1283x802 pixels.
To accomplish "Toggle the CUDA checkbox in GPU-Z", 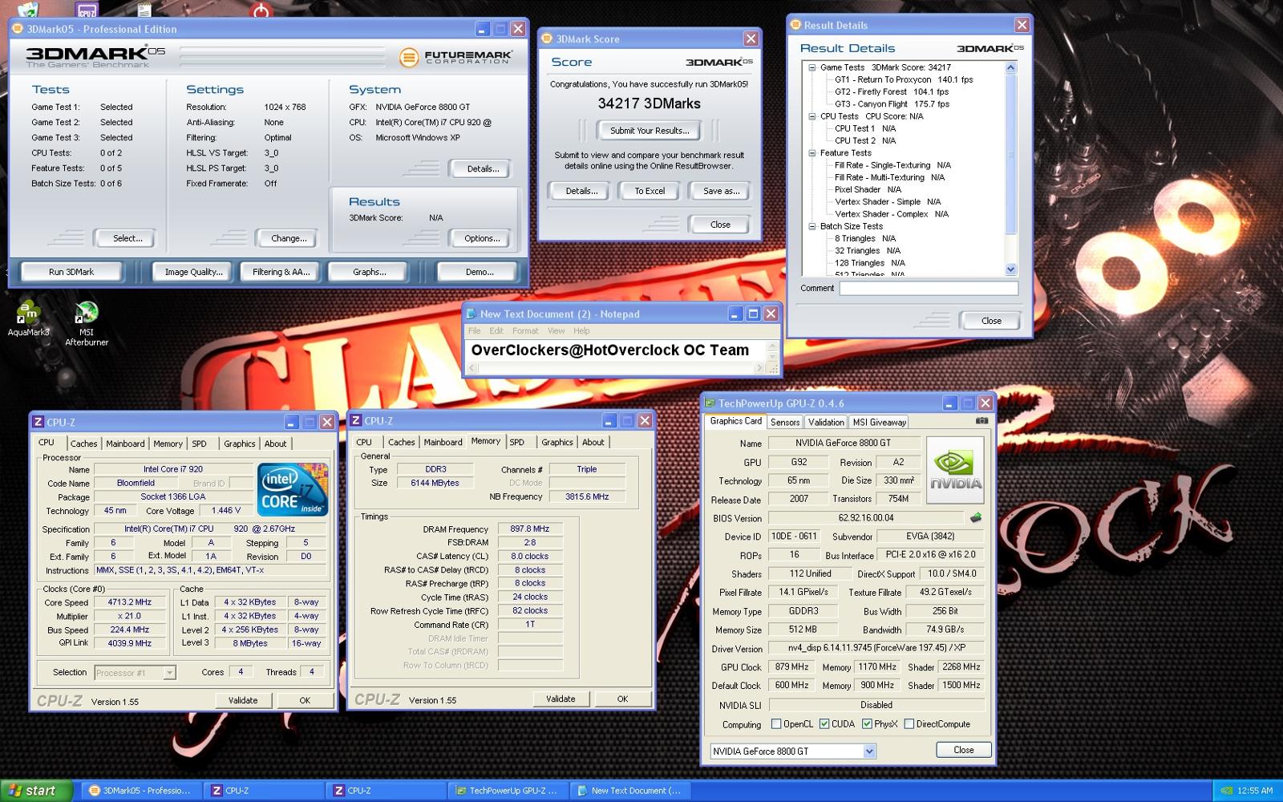I will pos(824,723).
